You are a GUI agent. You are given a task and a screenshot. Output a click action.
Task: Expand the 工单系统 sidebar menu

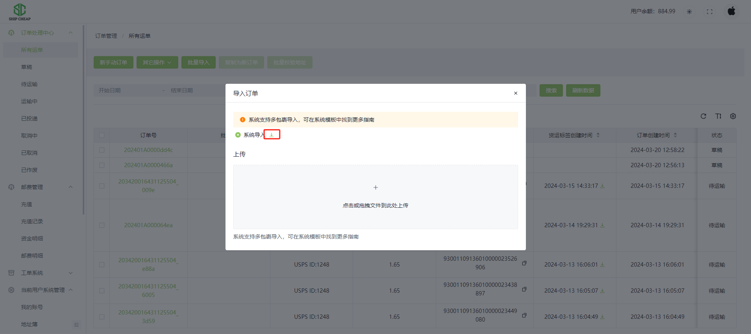(x=71, y=273)
